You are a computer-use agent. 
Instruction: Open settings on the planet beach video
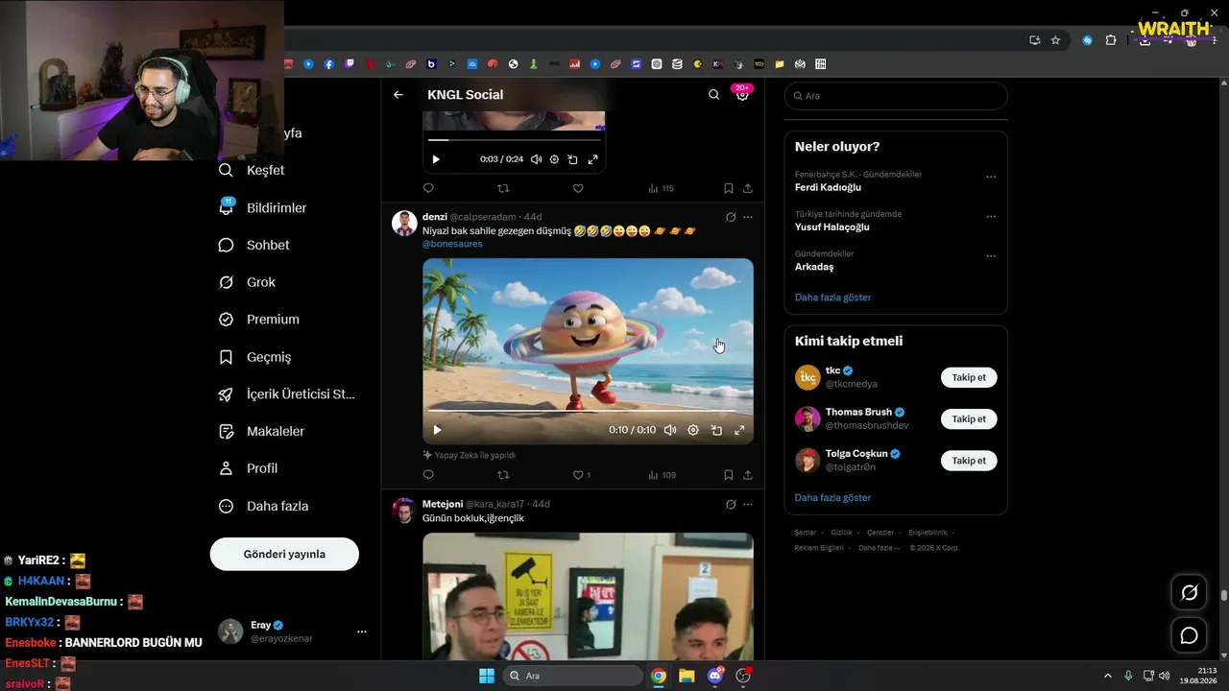pos(693,430)
